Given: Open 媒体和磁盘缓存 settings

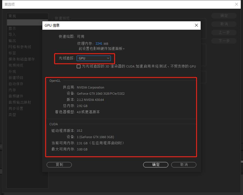Looking at the screenshot, I should 20,59.
